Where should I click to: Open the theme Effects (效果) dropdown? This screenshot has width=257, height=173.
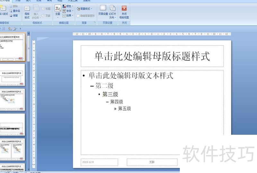point(68,15)
